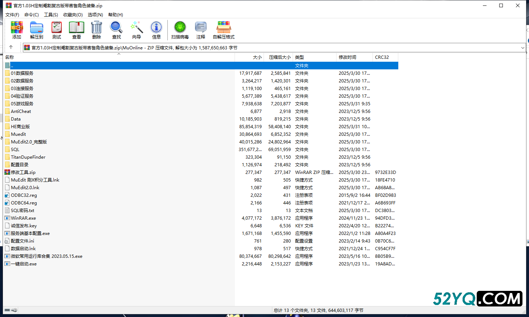The image size is (529, 317).
Task: Select the 配置目录 folder
Action: (x=20, y=164)
